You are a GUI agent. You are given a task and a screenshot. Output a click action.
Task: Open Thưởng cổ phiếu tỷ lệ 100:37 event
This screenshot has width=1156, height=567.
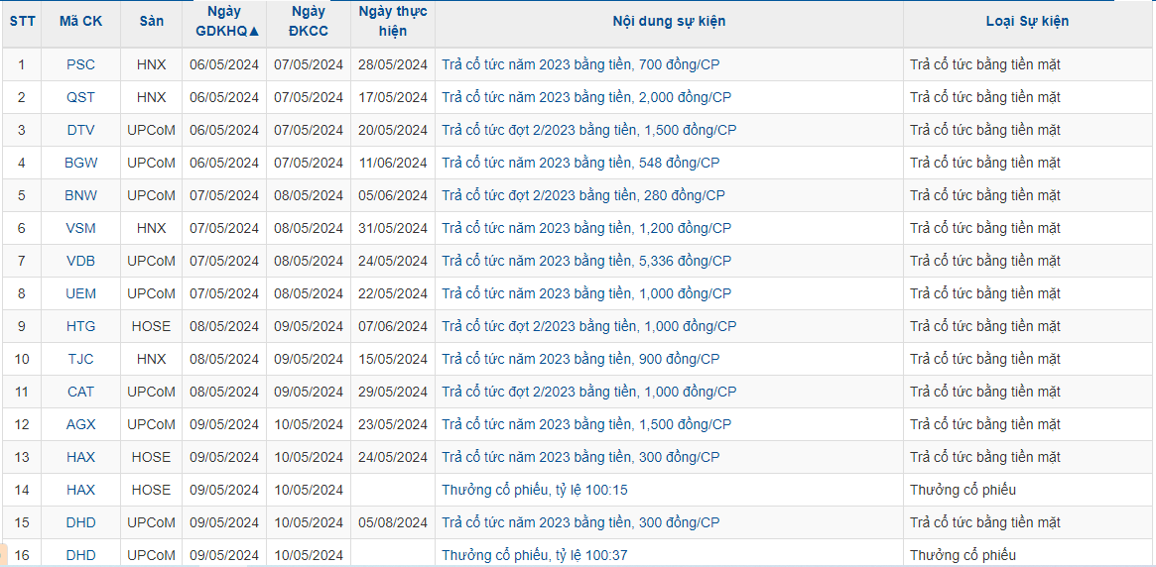point(535,555)
